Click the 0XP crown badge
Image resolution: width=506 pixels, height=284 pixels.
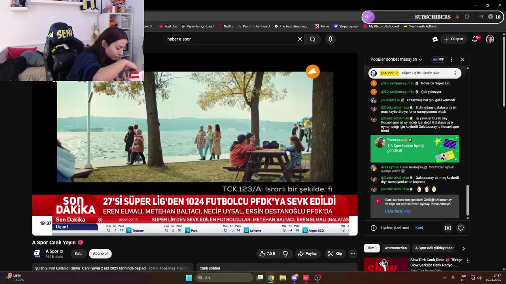(x=438, y=60)
